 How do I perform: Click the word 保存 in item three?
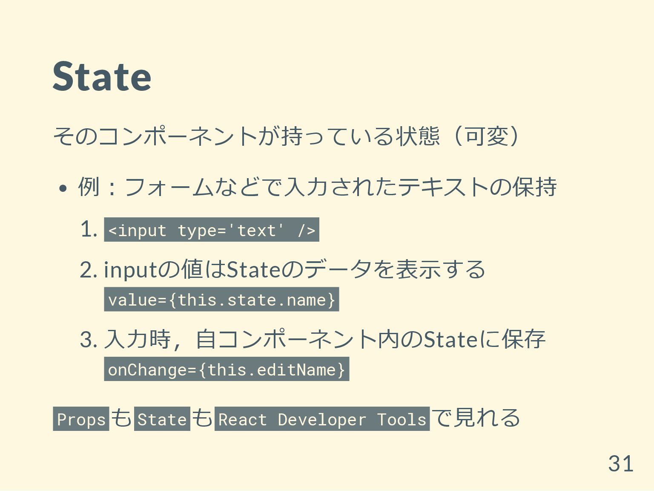[x=524, y=339]
